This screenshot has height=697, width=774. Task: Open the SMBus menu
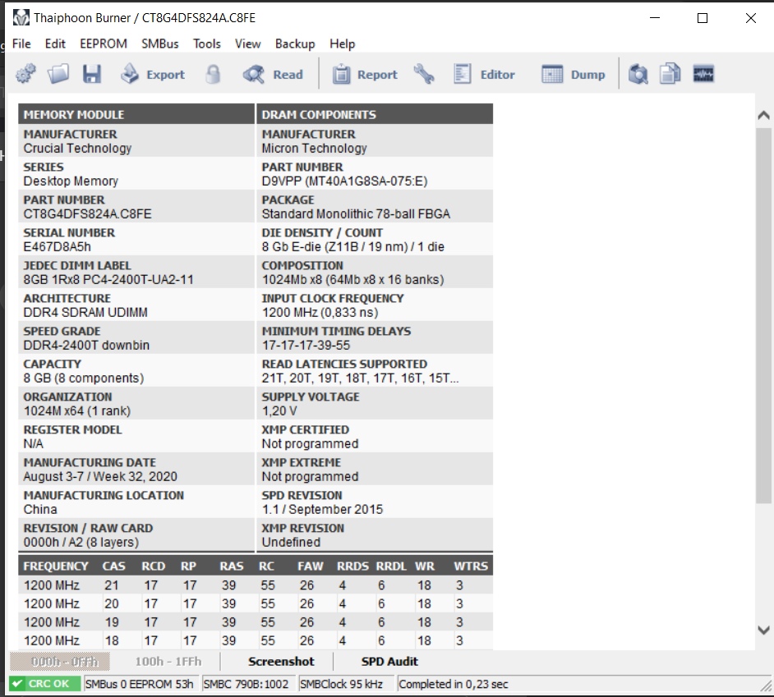pyautogui.click(x=160, y=44)
